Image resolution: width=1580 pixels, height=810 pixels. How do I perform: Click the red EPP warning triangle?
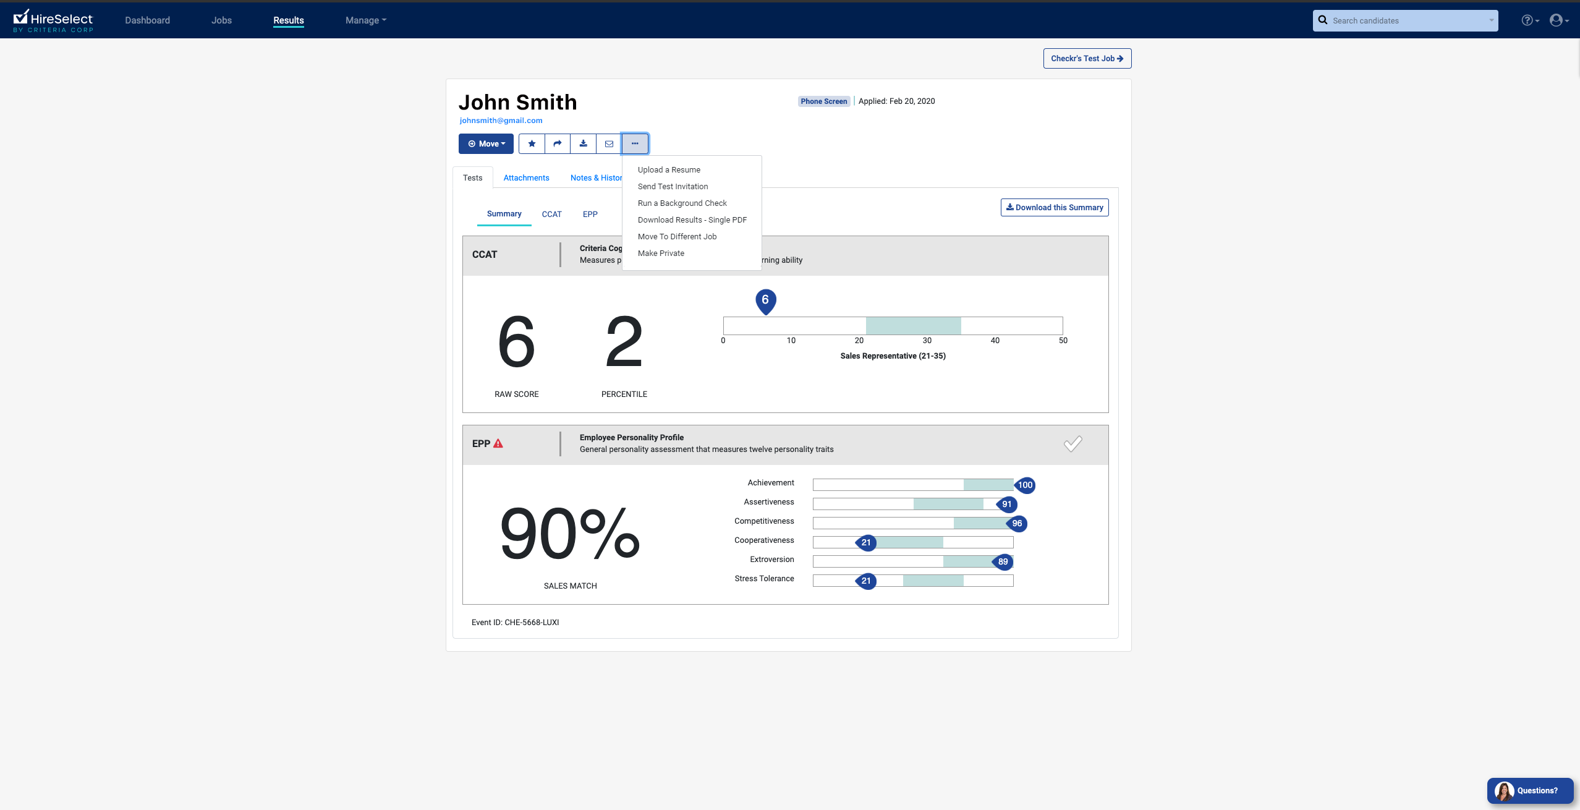tap(498, 443)
